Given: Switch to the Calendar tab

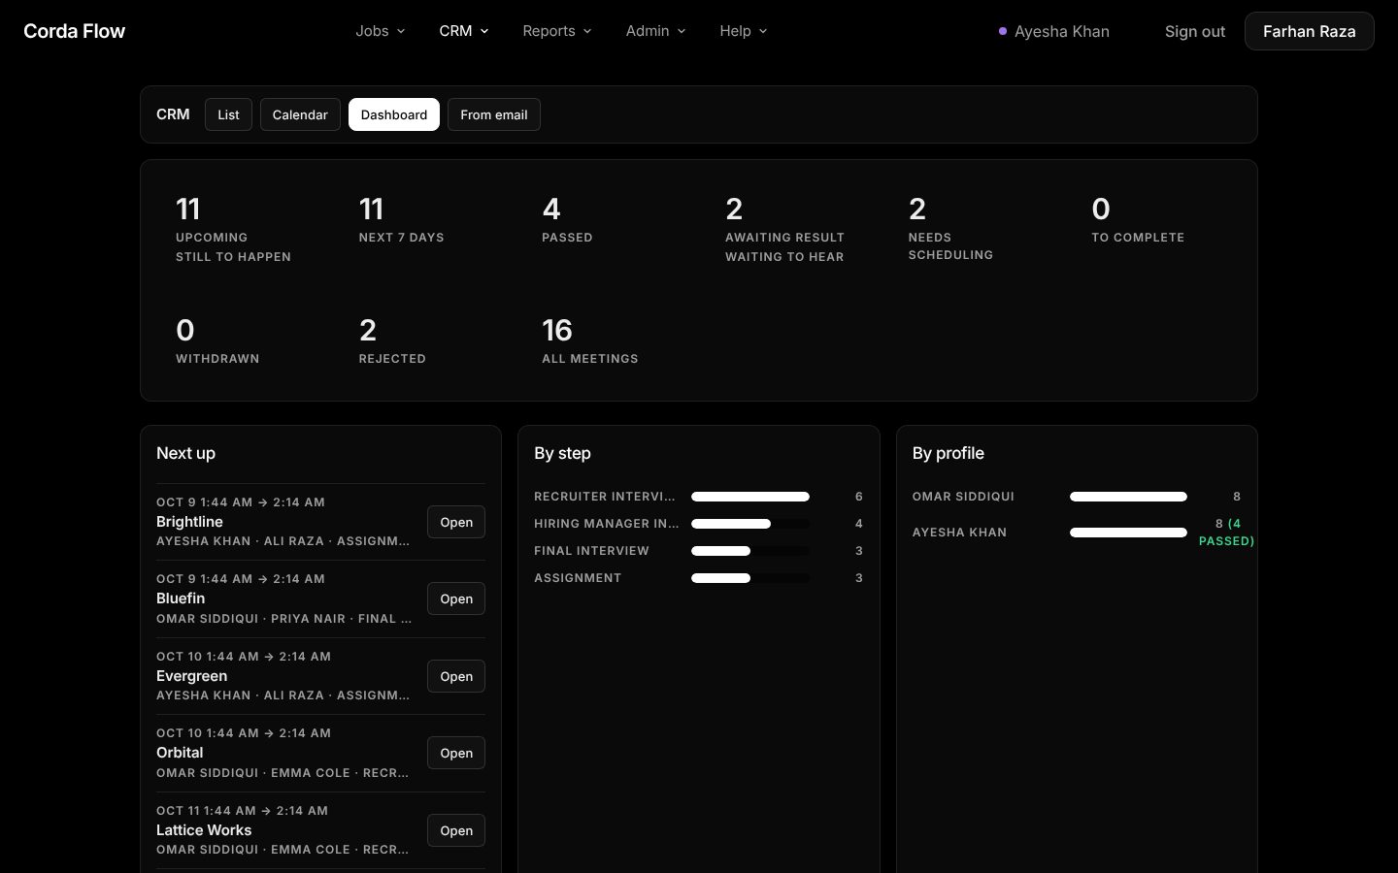Looking at the screenshot, I should [x=300, y=114].
